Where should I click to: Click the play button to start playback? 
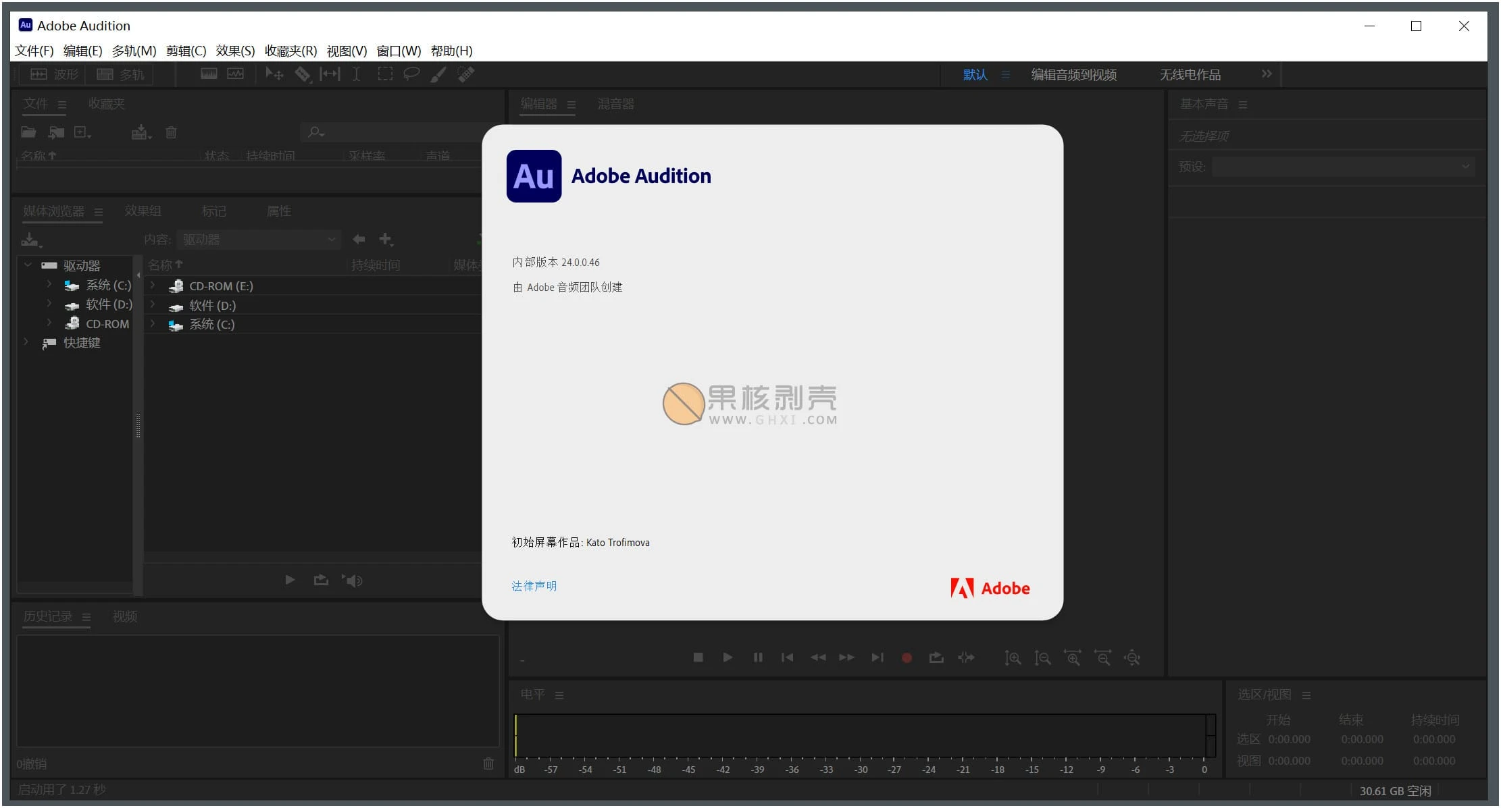pos(727,657)
